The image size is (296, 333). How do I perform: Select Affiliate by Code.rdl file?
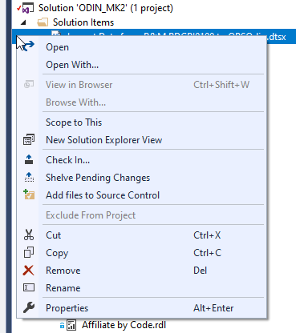tap(124, 325)
